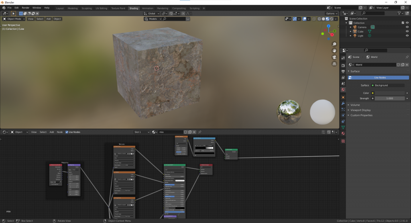Screen dimensions: 411x223
Task: Toggle the camera view icon in viewport
Action: (334, 57)
